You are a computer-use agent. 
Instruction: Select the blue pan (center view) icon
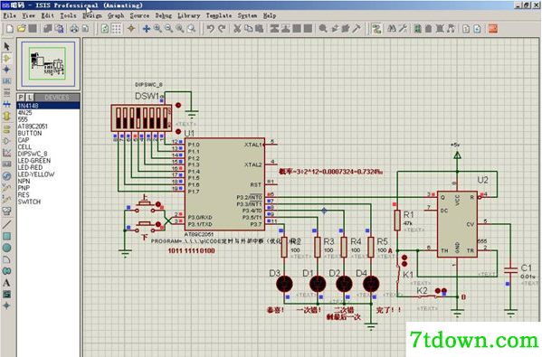point(147,29)
